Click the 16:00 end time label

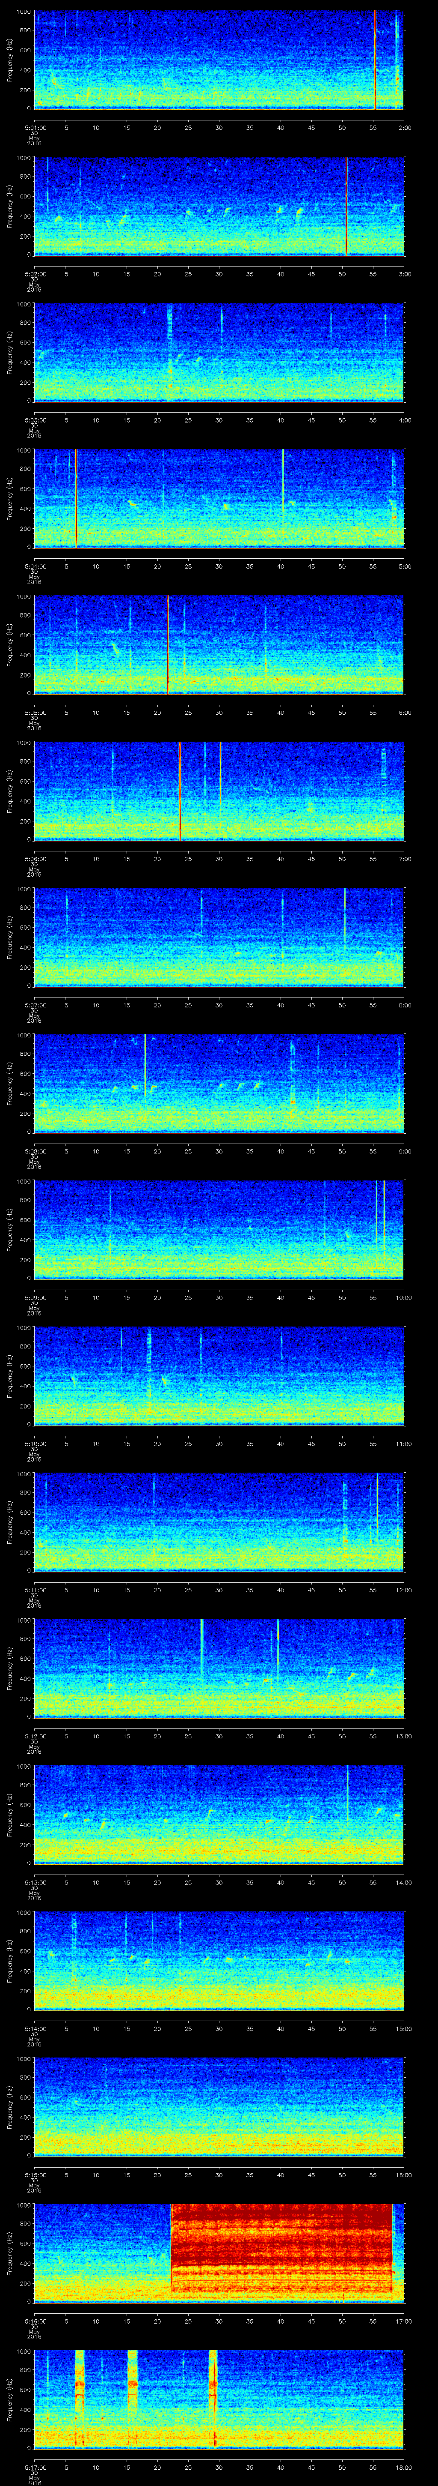click(x=404, y=2176)
